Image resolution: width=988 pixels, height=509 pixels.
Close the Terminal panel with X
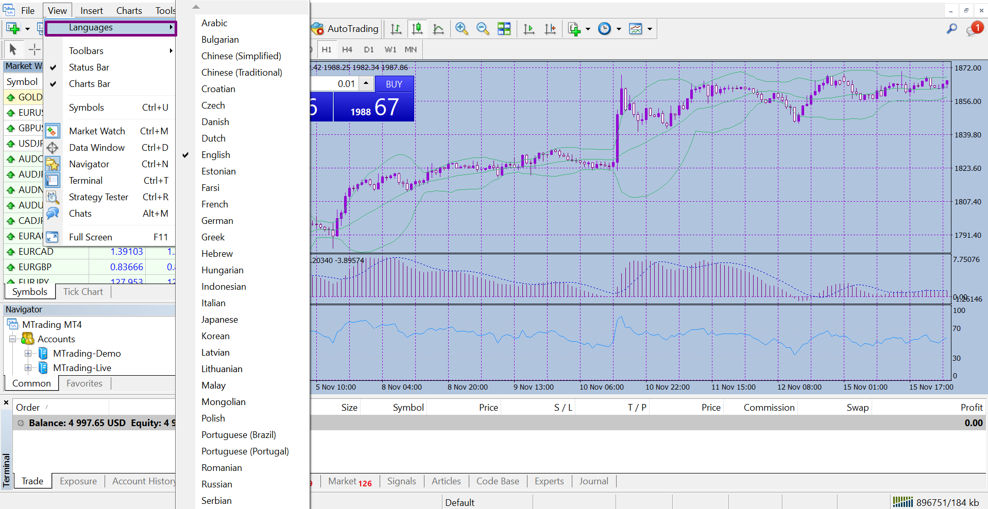pyautogui.click(x=6, y=402)
